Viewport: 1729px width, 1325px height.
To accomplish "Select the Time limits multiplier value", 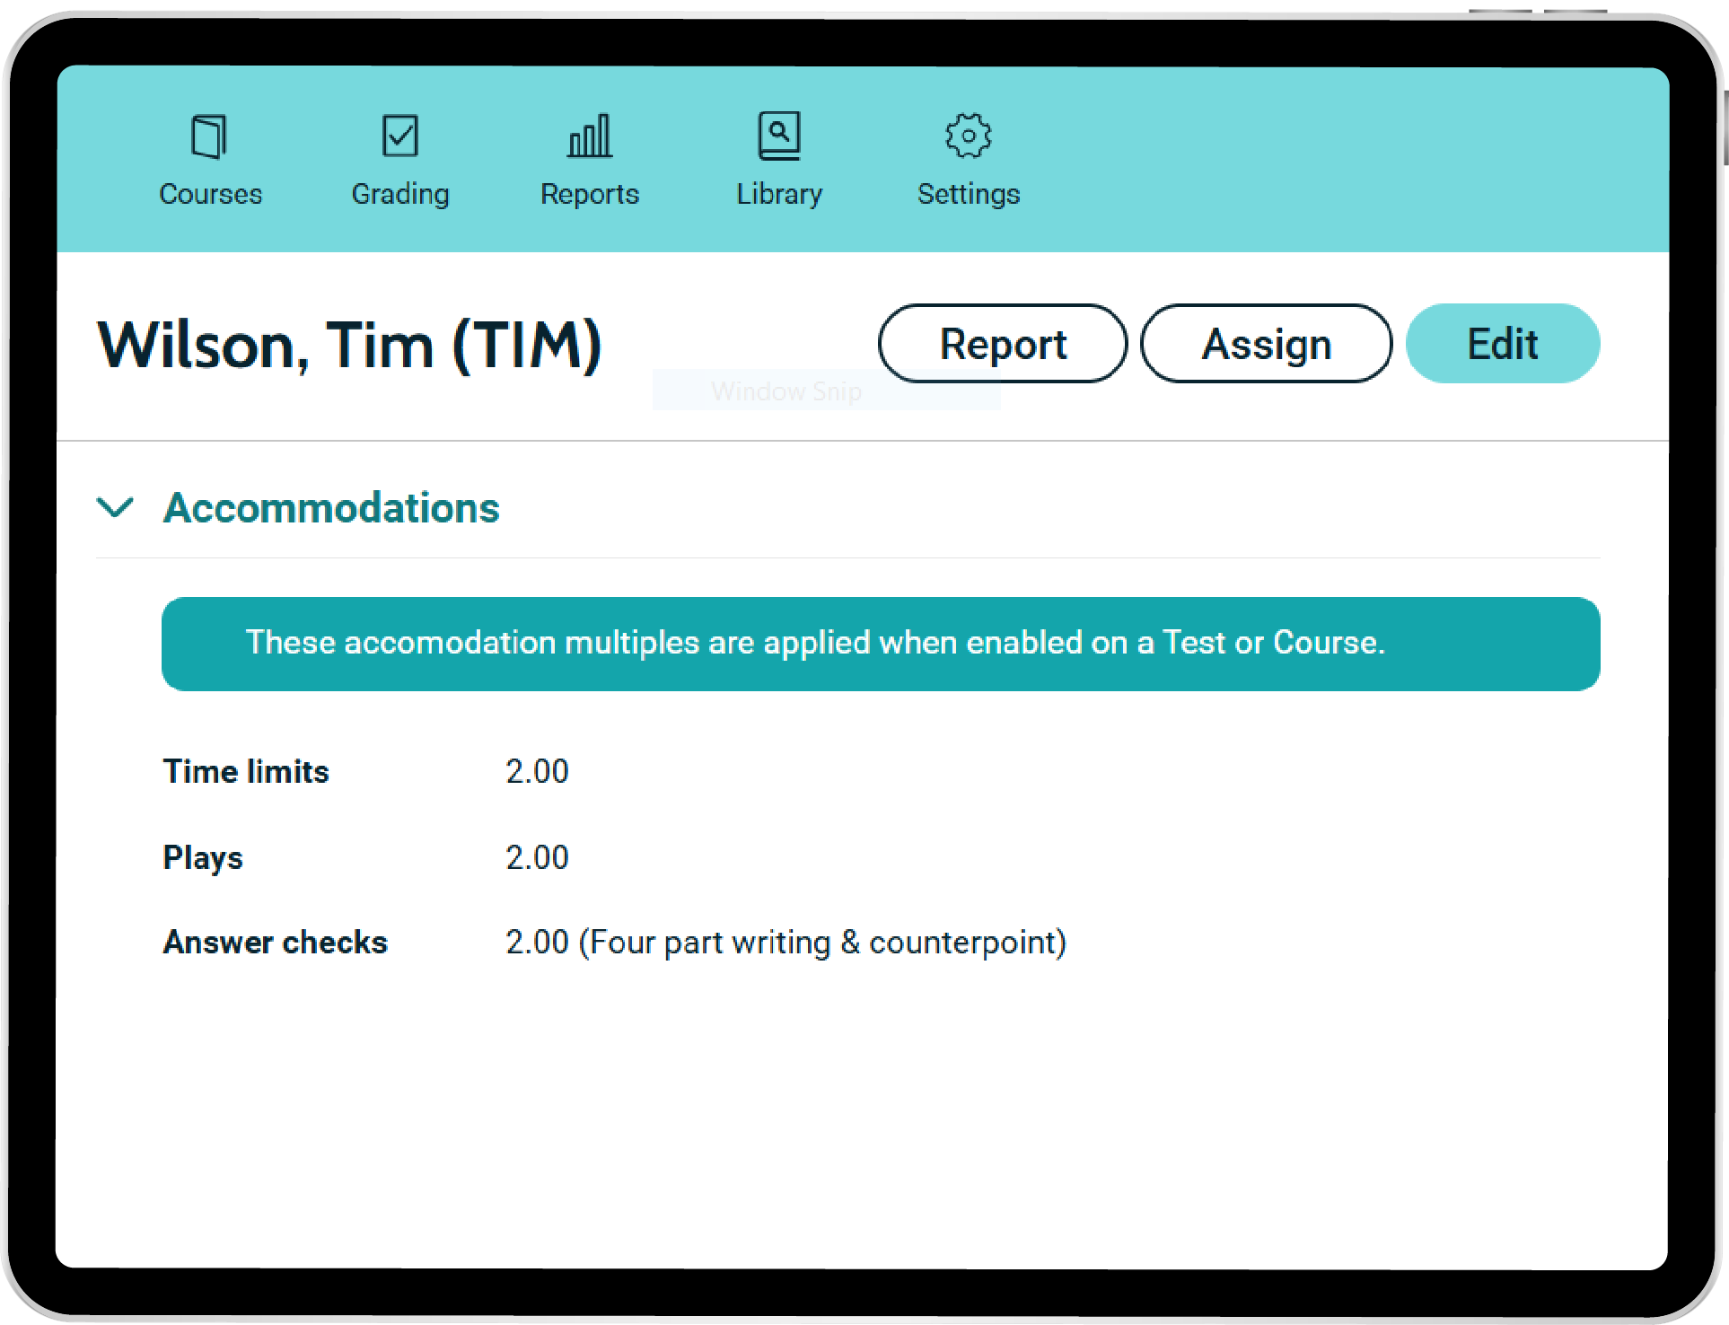I will (537, 770).
